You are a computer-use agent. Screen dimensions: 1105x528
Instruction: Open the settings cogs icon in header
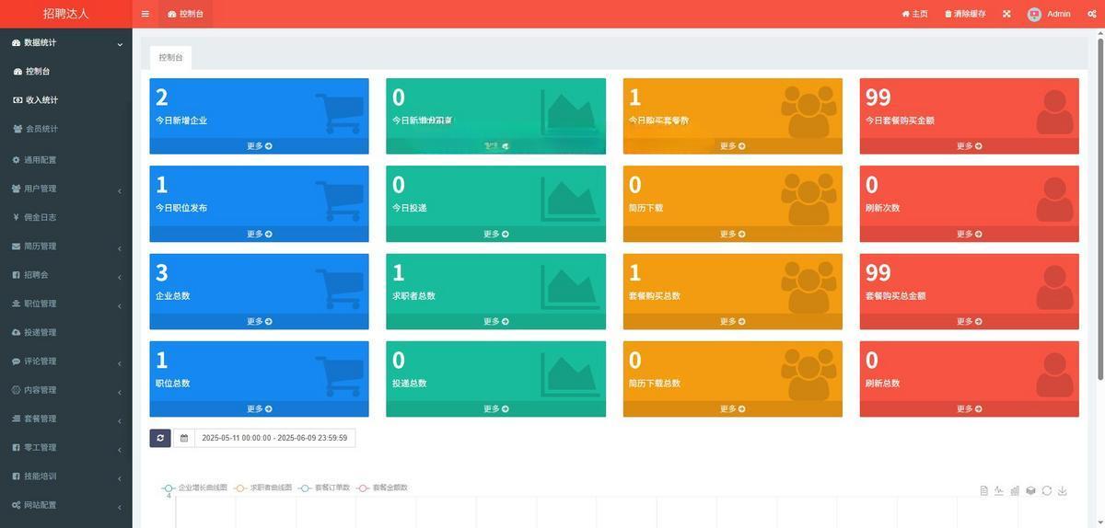[x=1091, y=14]
